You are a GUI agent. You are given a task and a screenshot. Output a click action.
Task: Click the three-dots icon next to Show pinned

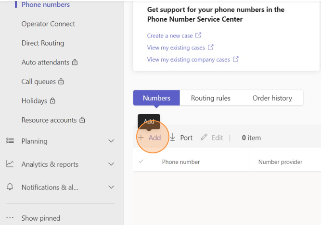point(10,218)
